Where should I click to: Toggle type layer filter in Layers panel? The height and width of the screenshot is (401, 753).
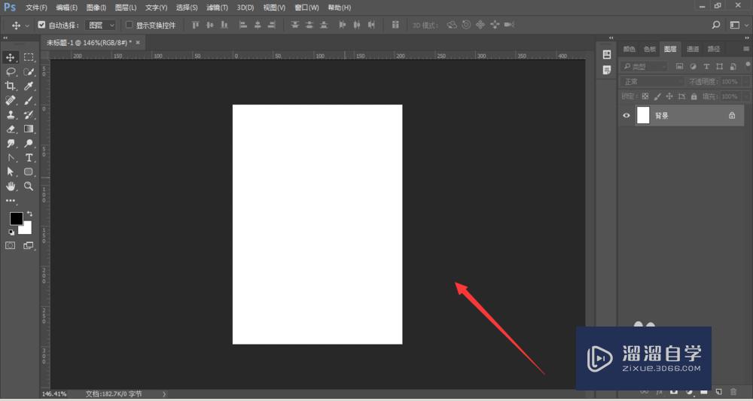tap(706, 67)
